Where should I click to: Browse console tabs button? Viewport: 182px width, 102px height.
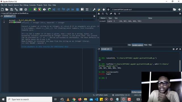pyautogui.click(x=99, y=49)
